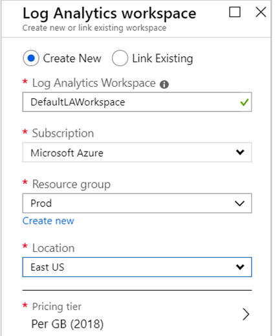Open the Resource group dropdown showing Prod
The image size is (275, 336).
(137, 203)
